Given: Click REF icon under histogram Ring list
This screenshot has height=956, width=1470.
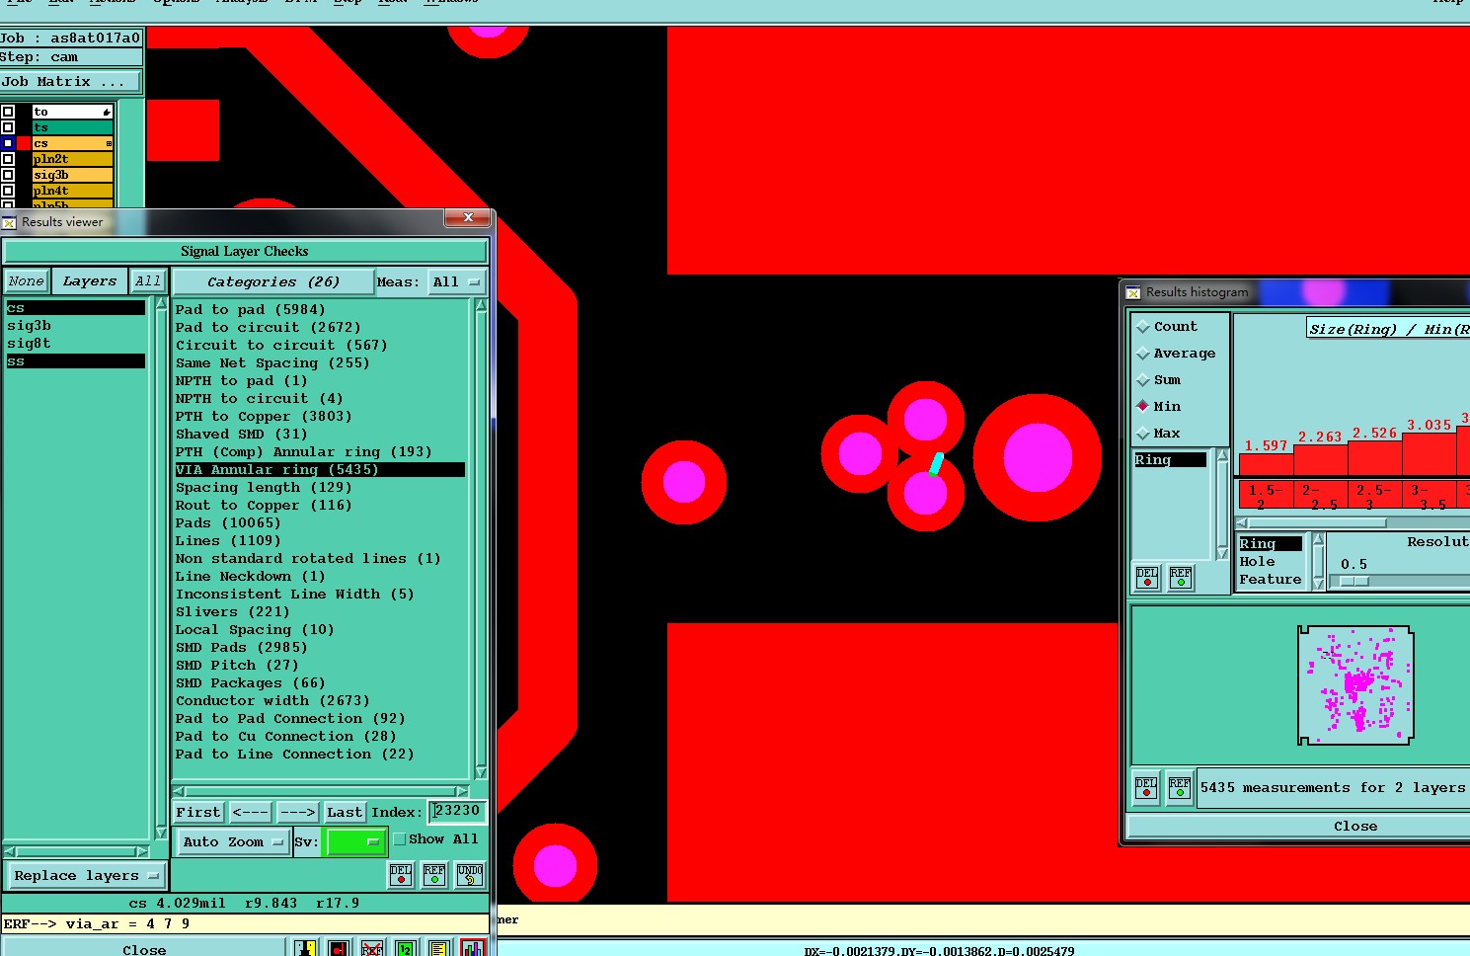Looking at the screenshot, I should tap(1181, 578).
